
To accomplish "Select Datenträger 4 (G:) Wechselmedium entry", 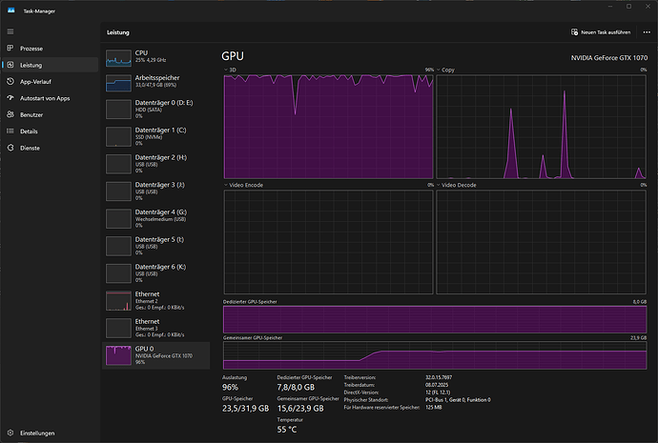I will pos(155,218).
